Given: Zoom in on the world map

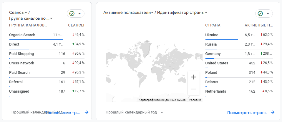Looking at the screenshot, I should (x=193, y=77).
